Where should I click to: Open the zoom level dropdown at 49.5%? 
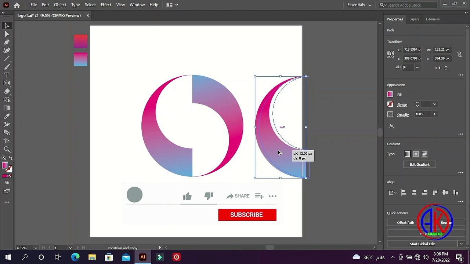tap(36, 248)
